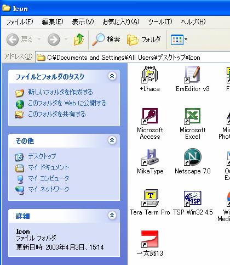Open マイ コンピュータ link

[x=49, y=178]
